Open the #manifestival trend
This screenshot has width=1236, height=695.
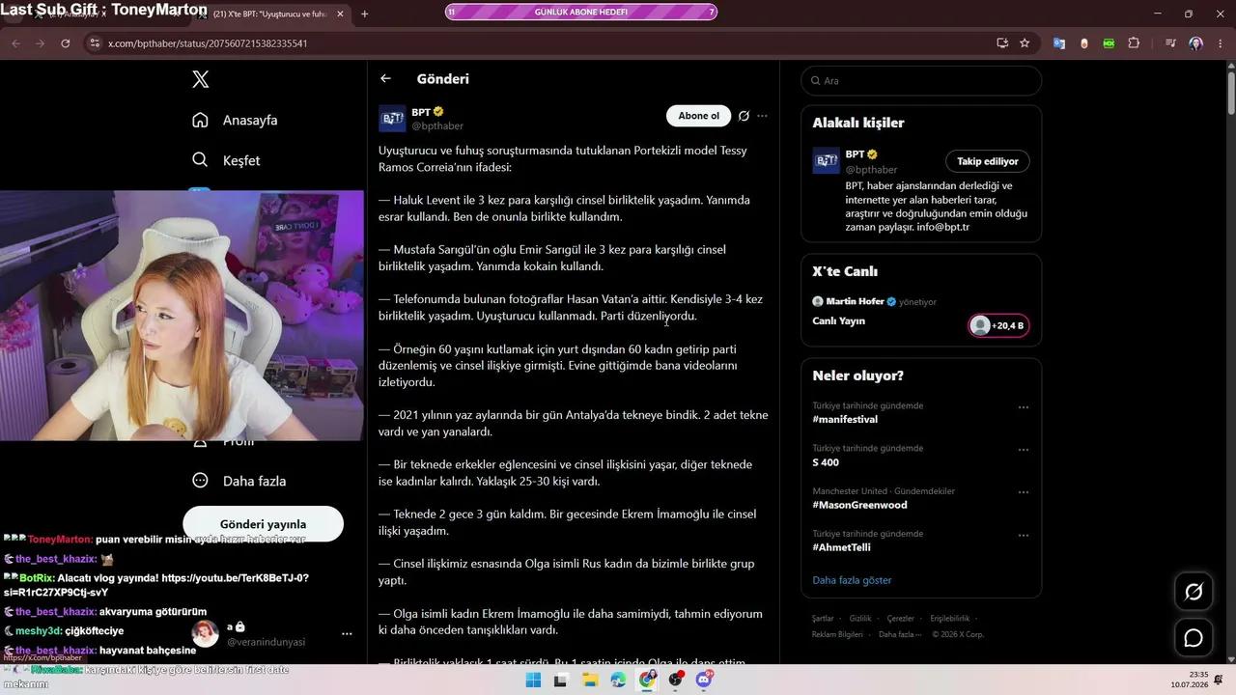[x=845, y=420]
